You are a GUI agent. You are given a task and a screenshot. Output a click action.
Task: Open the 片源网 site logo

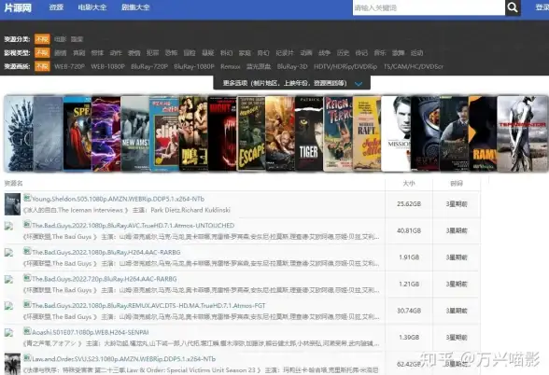[18, 7]
